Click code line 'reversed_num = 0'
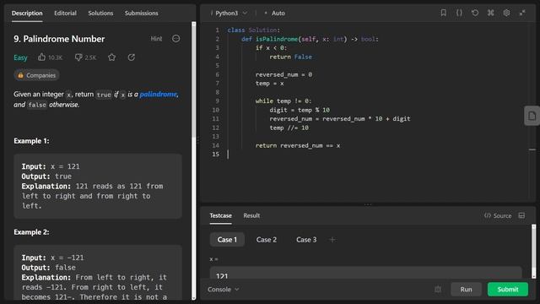Image resolution: width=540 pixels, height=304 pixels. point(283,74)
